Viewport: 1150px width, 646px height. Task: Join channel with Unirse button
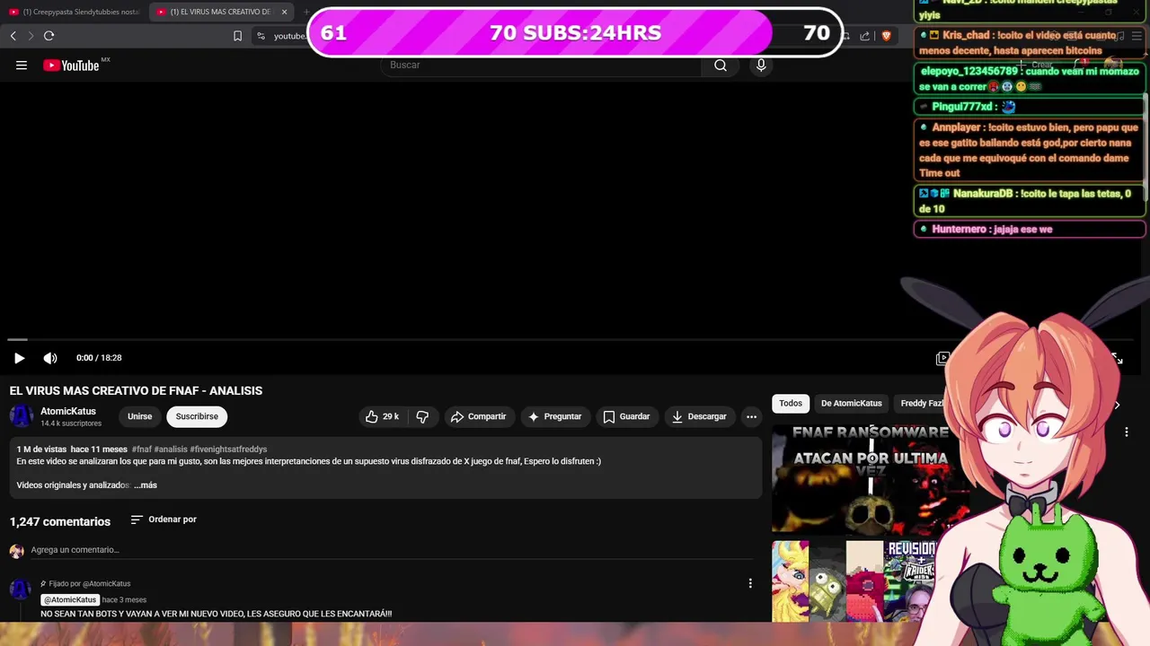pos(139,416)
